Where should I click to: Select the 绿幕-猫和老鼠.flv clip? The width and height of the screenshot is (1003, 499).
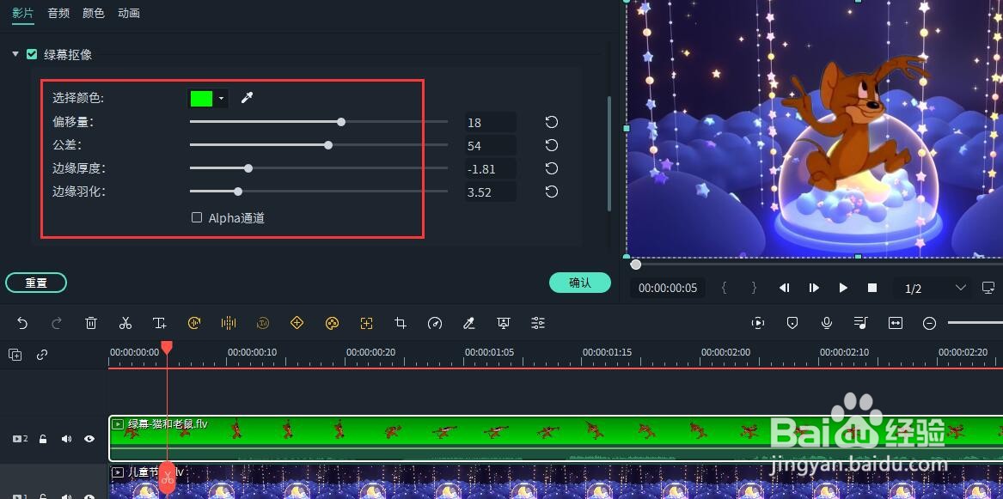[555, 438]
